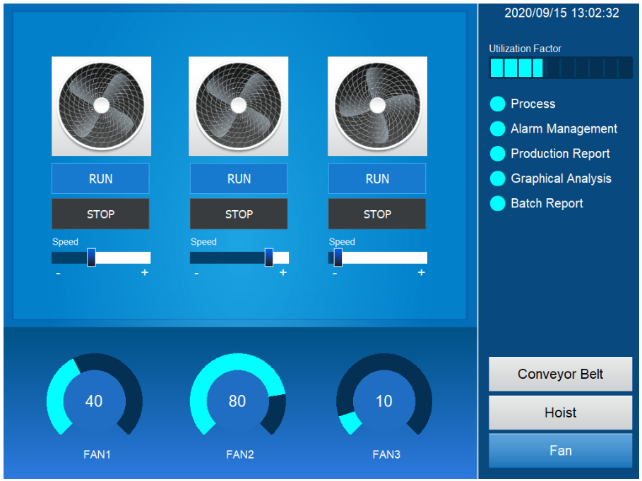Click the third fan image
Image resolution: width=642 pixels, height=481 pixels.
[377, 106]
